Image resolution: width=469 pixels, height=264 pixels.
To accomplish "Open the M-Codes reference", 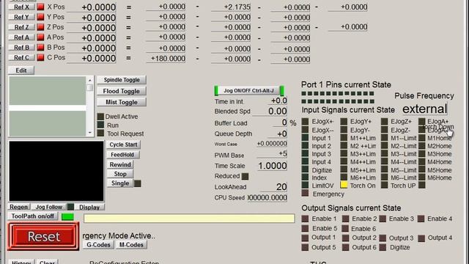I will point(131,245).
